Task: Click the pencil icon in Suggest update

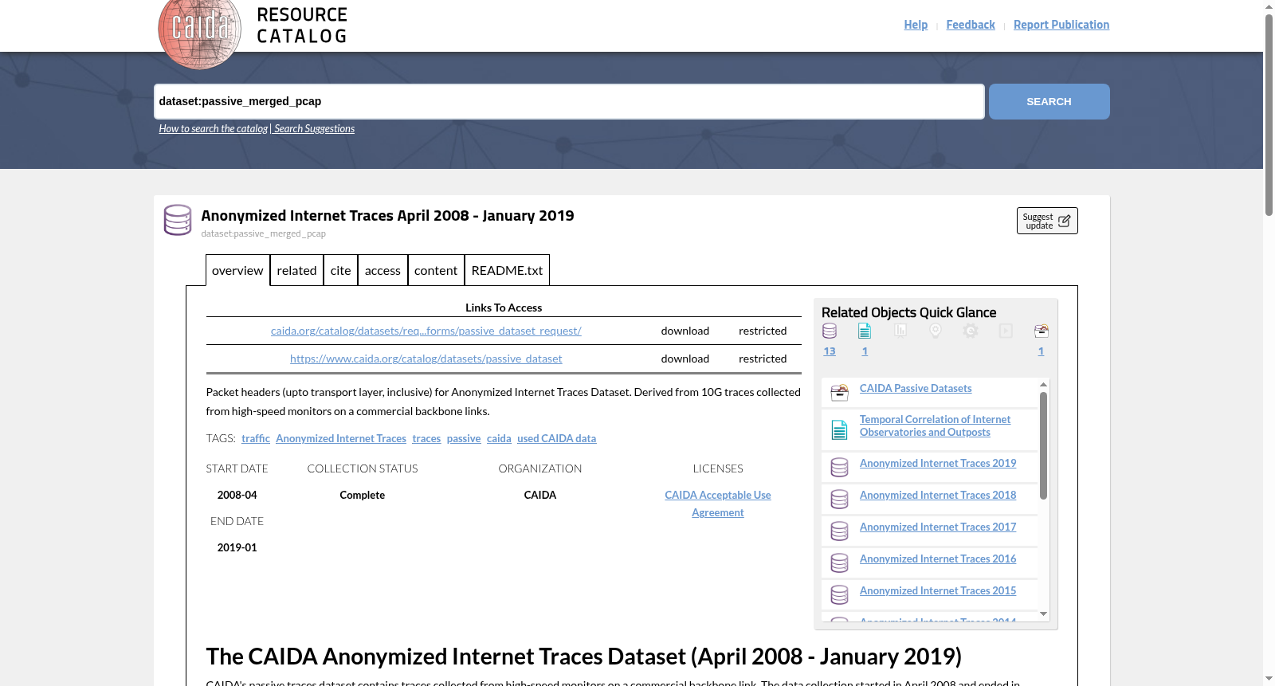Action: point(1064,221)
